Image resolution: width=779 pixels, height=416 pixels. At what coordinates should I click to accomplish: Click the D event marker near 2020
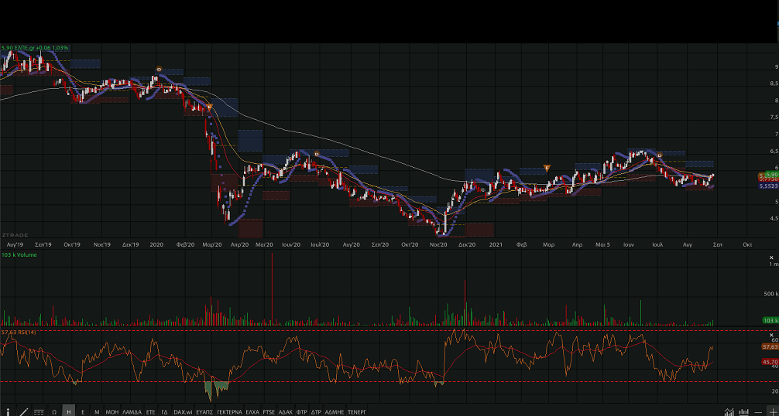(x=159, y=70)
